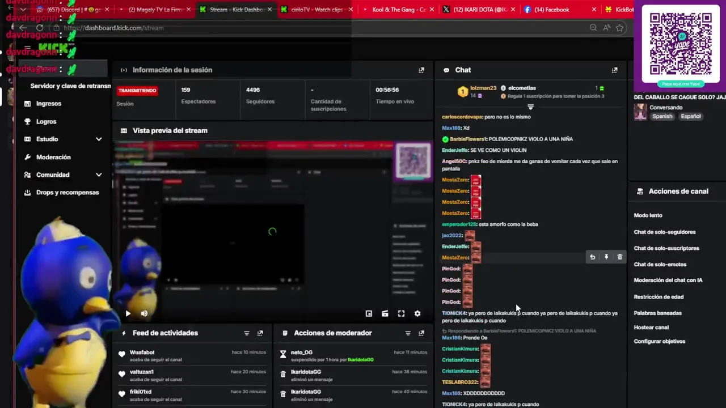The image size is (726, 408).
Task: Pop out the Acciones de moderador panel
Action: pos(421,333)
